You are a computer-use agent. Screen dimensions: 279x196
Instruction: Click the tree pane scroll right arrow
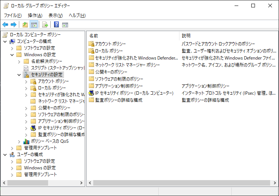click(81, 183)
